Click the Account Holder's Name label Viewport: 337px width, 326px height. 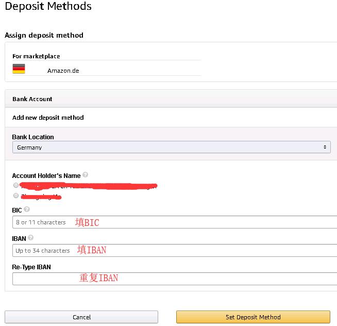pos(46,175)
